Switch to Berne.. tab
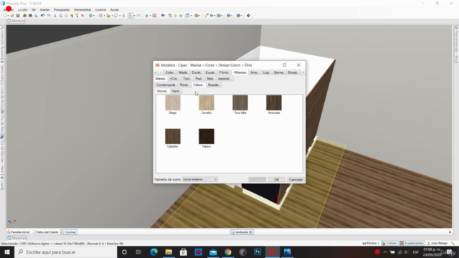 coord(279,72)
